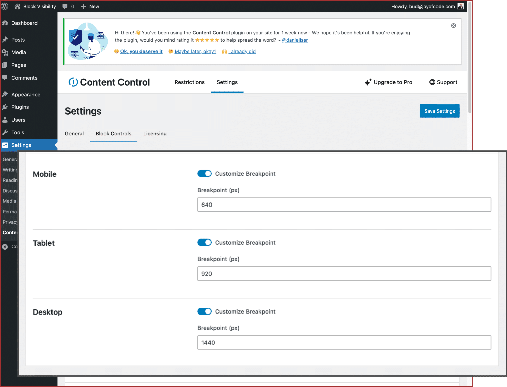Click the WordPress logo icon
Screen dimensions: 507x387
5,6
